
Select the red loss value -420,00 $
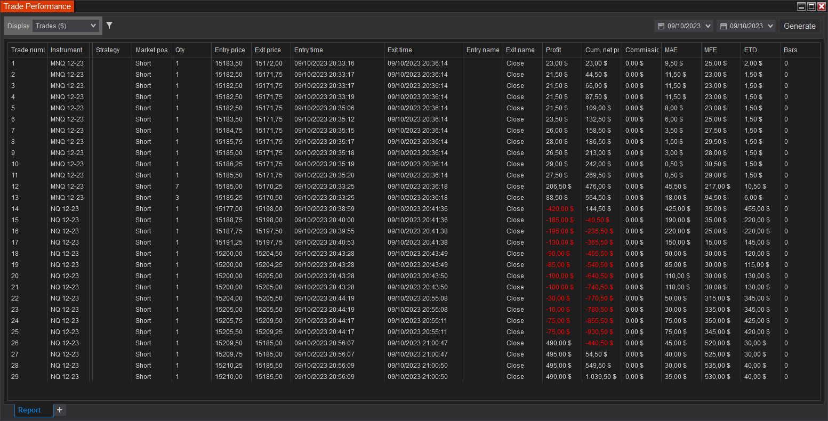coord(560,209)
